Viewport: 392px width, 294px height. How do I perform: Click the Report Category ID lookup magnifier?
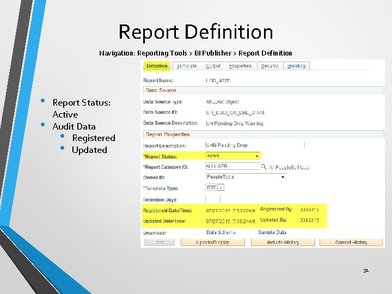click(x=264, y=166)
